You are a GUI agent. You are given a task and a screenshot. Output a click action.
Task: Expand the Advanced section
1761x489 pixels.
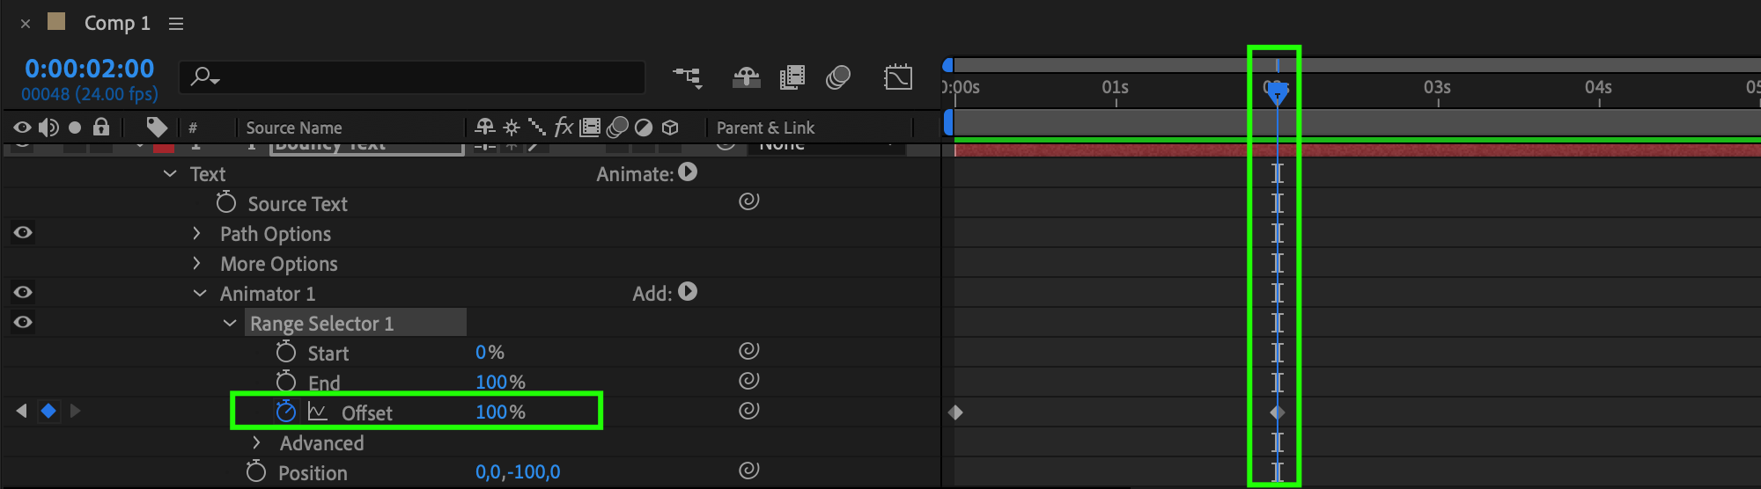(256, 442)
